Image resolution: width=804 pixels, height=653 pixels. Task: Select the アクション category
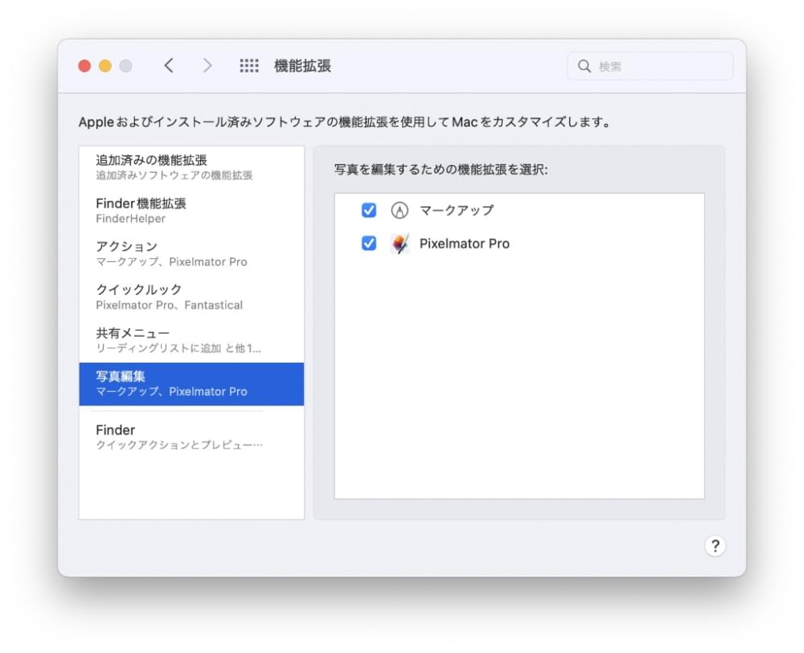(191, 253)
